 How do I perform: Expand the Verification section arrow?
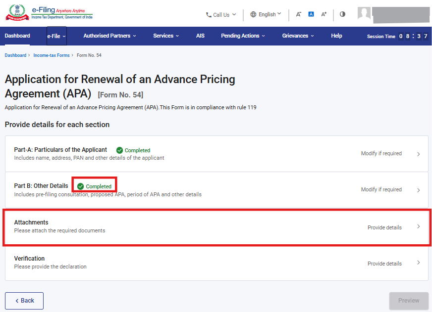(418, 263)
